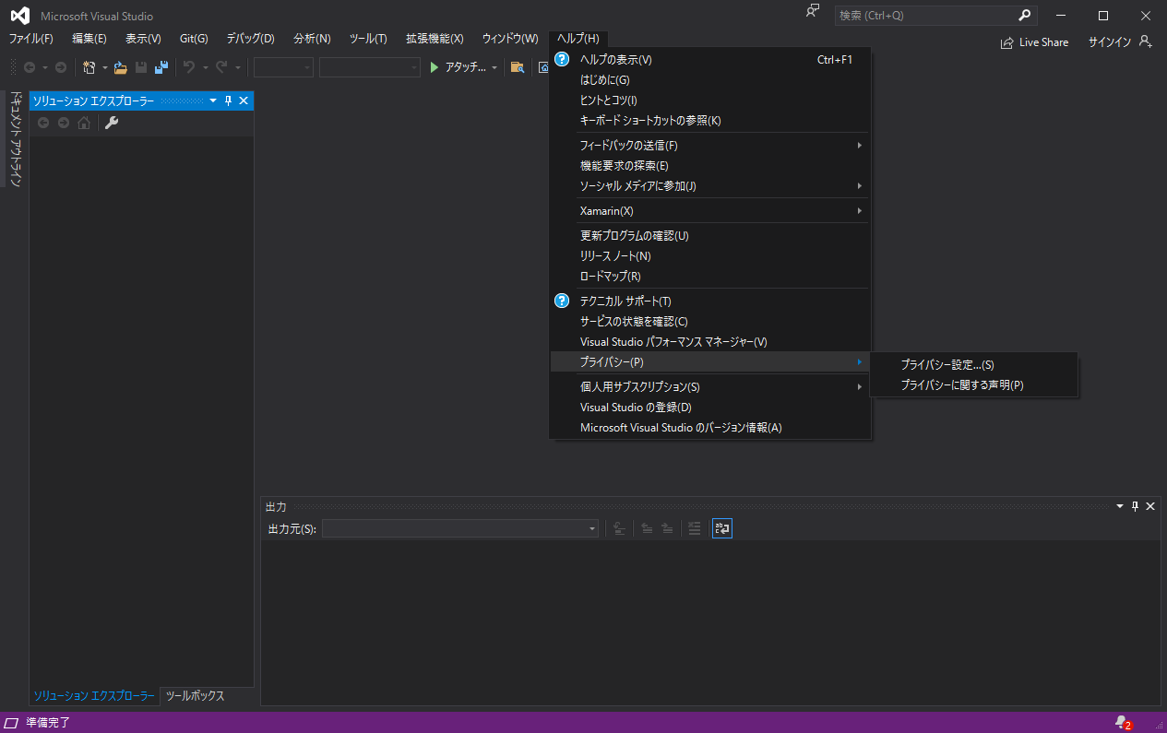
Task: Open the Save All icon in the toolbar
Action: pyautogui.click(x=161, y=67)
